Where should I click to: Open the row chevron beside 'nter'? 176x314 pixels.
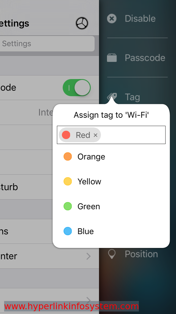click(89, 256)
